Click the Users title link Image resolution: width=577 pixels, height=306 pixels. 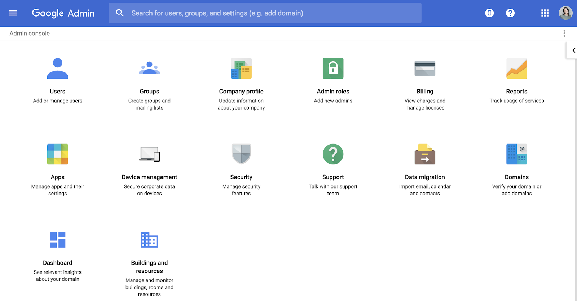pos(58,92)
